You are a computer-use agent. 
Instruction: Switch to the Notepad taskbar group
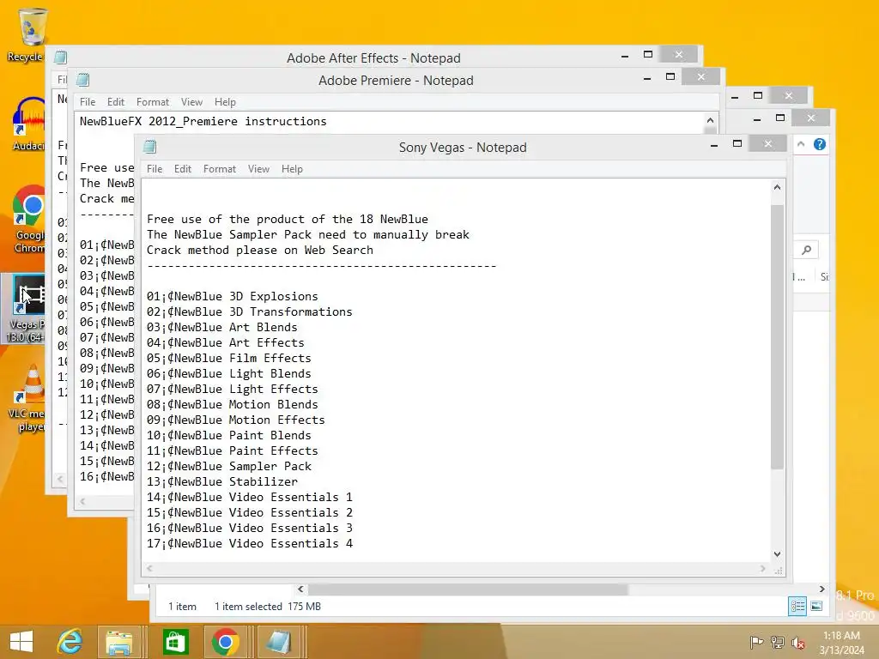coord(279,642)
